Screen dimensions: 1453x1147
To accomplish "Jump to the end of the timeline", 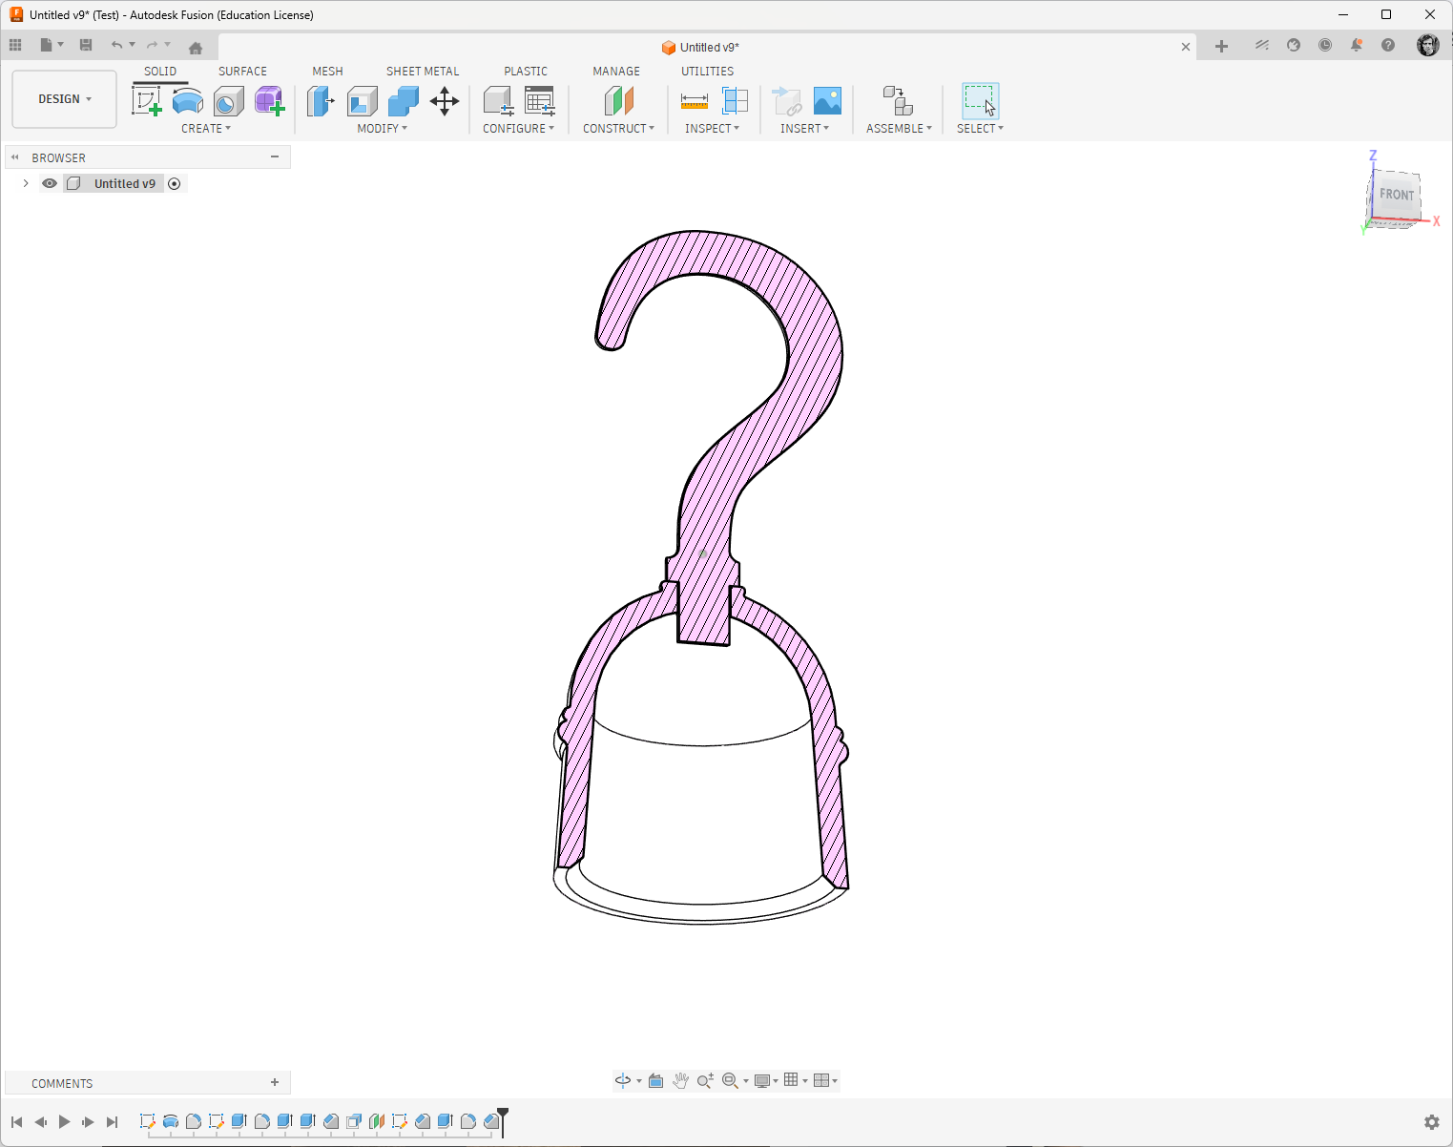I will click(x=112, y=1122).
